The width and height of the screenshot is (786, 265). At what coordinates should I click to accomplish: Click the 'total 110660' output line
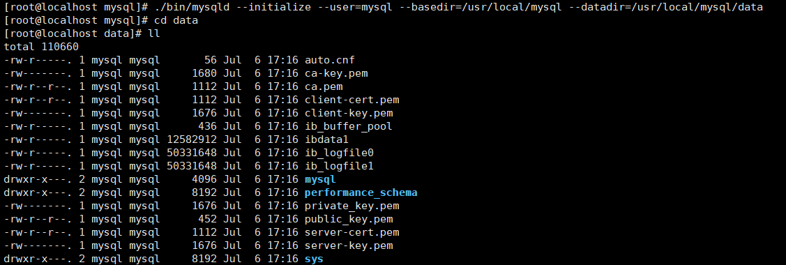pyautogui.click(x=41, y=47)
